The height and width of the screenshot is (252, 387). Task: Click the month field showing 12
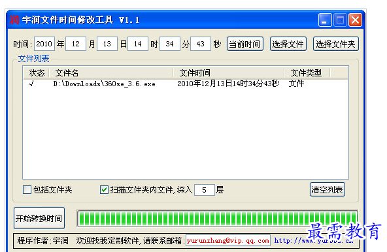(x=76, y=44)
